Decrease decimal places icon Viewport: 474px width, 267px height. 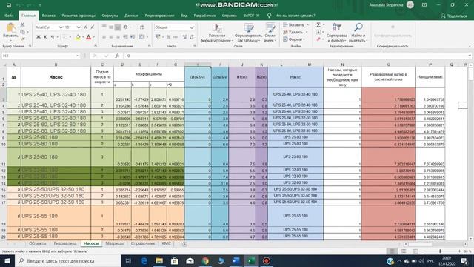(192, 37)
